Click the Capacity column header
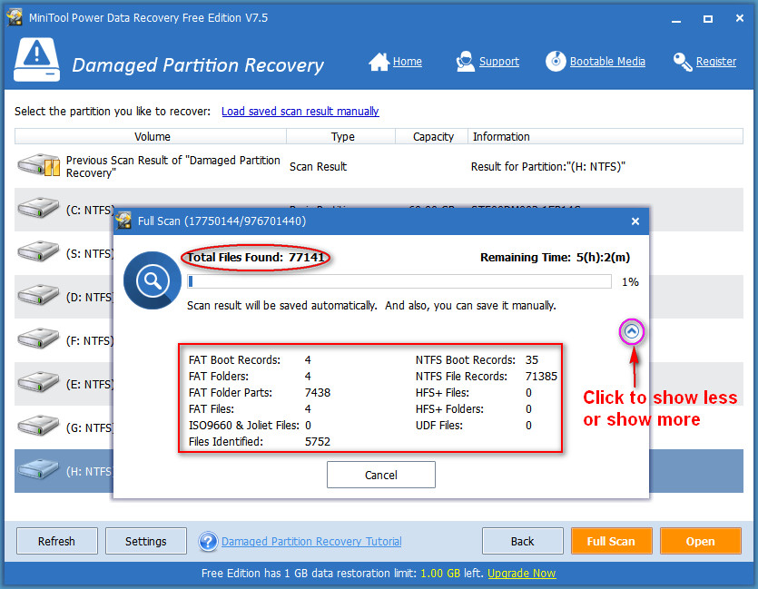Screen dimensions: 758x589 [x=432, y=136]
